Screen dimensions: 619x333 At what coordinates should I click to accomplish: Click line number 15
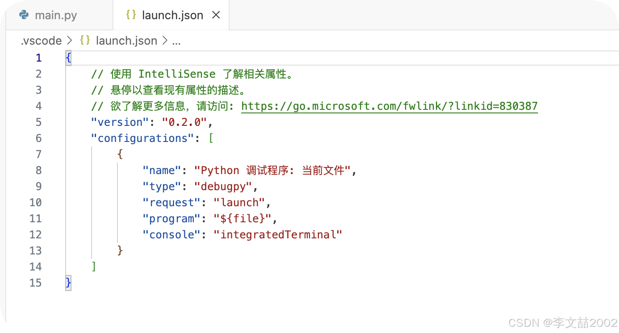tap(35, 282)
